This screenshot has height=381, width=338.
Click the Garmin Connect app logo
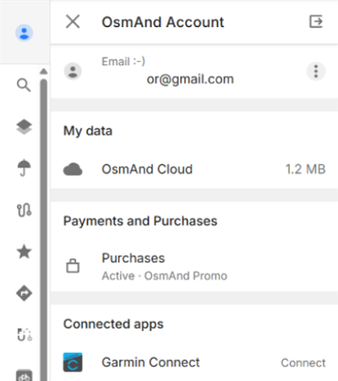pyautogui.click(x=73, y=362)
